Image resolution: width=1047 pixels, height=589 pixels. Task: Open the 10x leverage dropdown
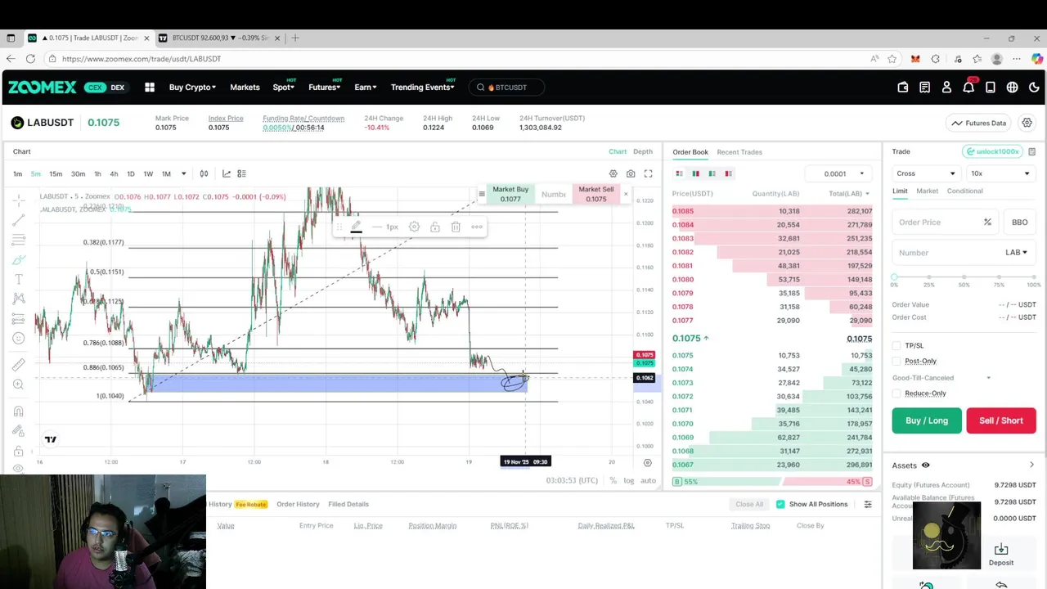point(1000,173)
